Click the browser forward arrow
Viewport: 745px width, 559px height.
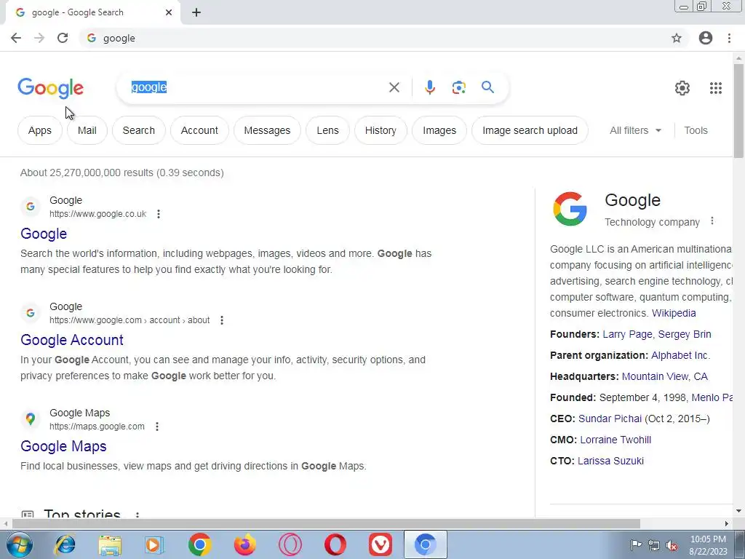39,38
